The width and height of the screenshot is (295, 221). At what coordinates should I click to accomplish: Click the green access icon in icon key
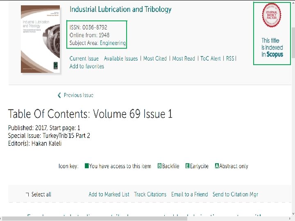click(87, 166)
